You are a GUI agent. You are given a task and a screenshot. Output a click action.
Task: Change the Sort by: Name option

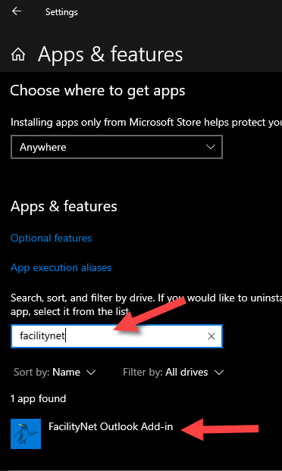pyautogui.click(x=55, y=372)
